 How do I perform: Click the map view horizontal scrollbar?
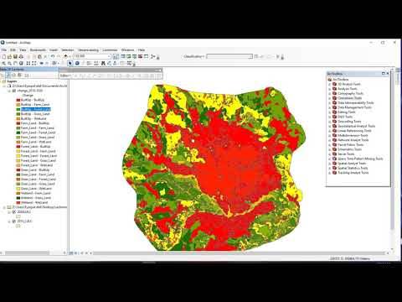240,253
